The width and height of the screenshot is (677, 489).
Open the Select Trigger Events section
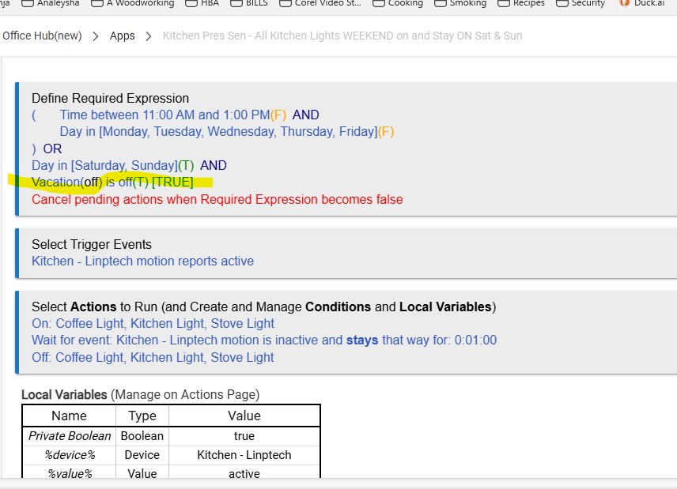pyautogui.click(x=91, y=244)
